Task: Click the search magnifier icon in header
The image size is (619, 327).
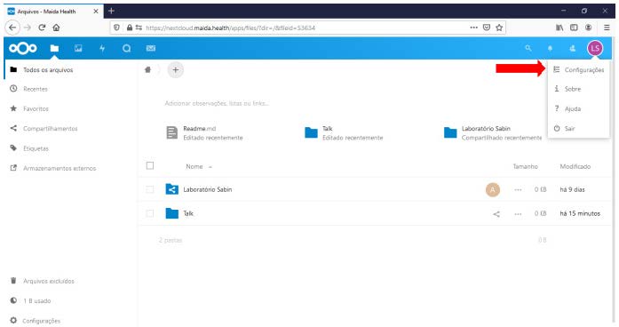Action: point(528,48)
